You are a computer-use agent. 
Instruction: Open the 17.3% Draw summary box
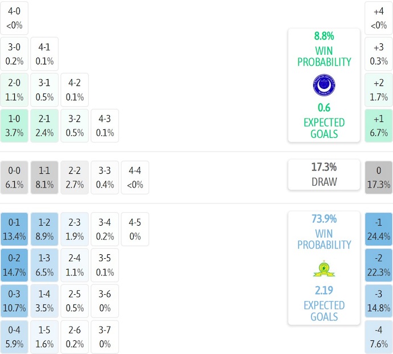pyautogui.click(x=324, y=174)
